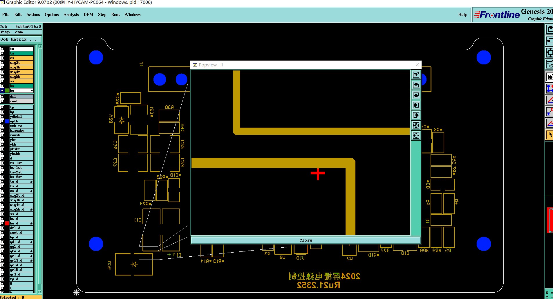Screen dimensions: 553x299
Task: Toggle checkbox for layer ykskt
Action: click(x=2, y=149)
